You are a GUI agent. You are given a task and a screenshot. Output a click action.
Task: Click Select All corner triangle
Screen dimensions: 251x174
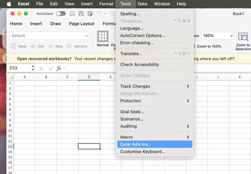click(x=11, y=77)
